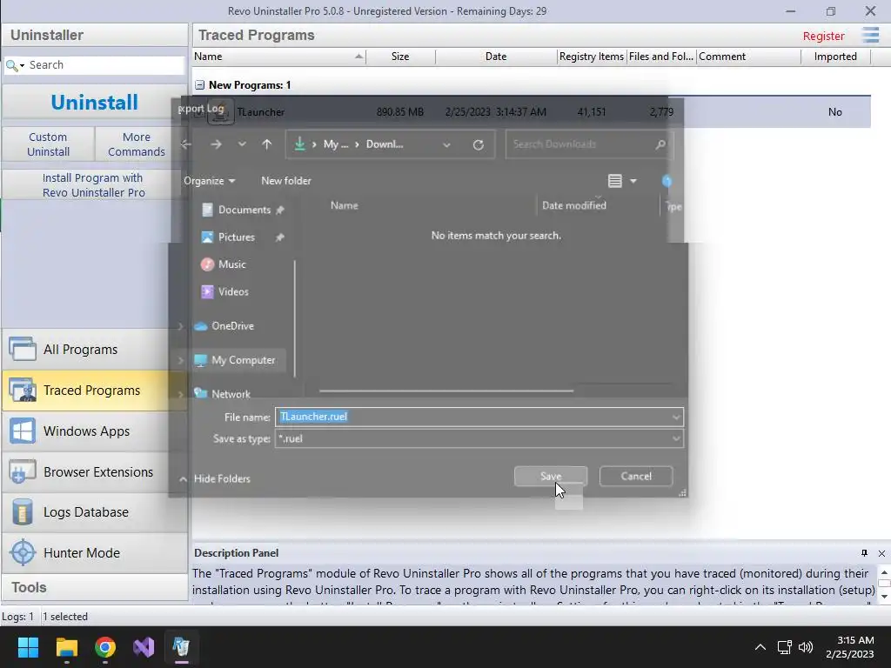Sort files by Name column in dialog
The width and height of the screenshot is (891, 668).
pyautogui.click(x=345, y=205)
